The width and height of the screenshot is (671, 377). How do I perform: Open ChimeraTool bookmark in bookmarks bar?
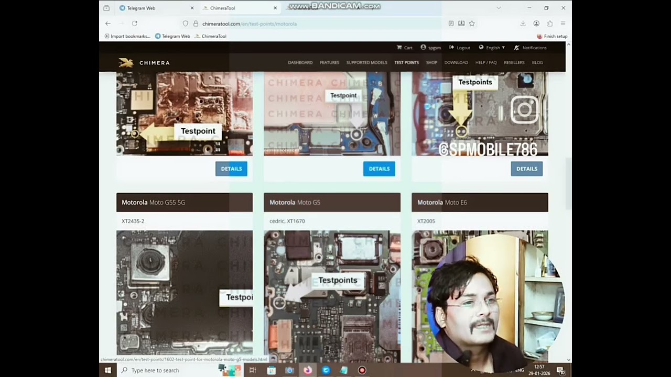pos(210,36)
